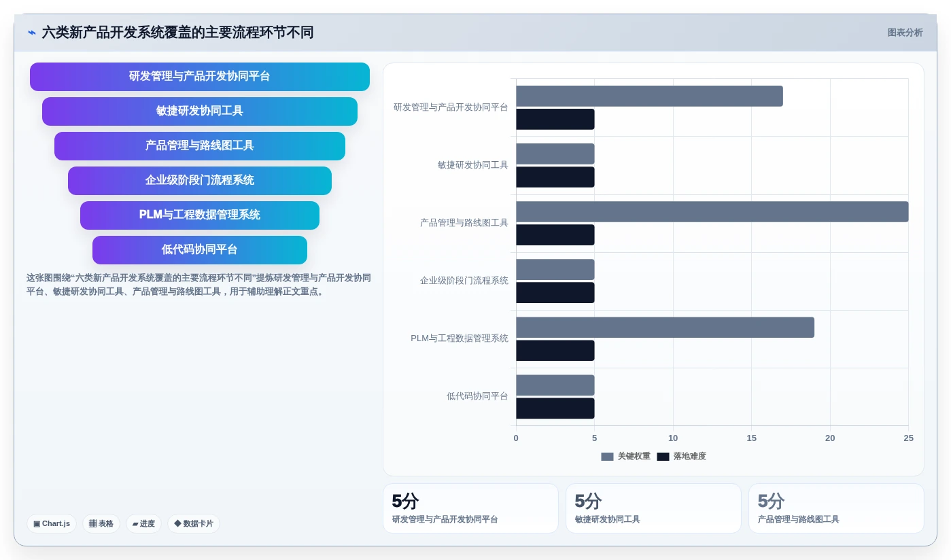Select the 研发管理与产品开发协同平台 funnel bar
Image resolution: width=951 pixels, height=560 pixels.
tap(200, 77)
